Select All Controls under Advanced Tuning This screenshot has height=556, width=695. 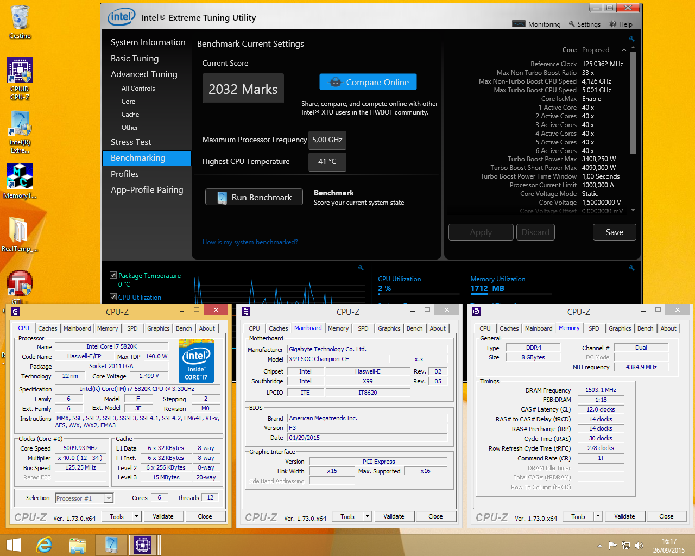coord(138,89)
